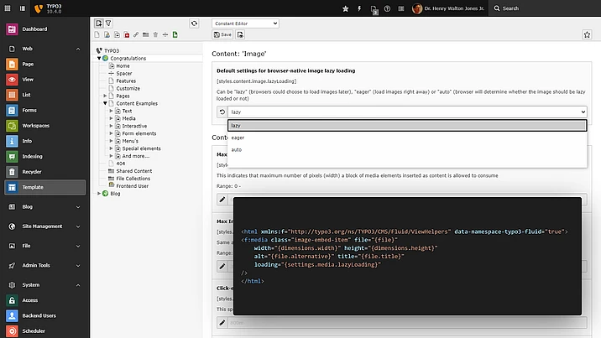Screen dimensions: 601x338
Task: Click the page tree filter icon
Action: 109,23
